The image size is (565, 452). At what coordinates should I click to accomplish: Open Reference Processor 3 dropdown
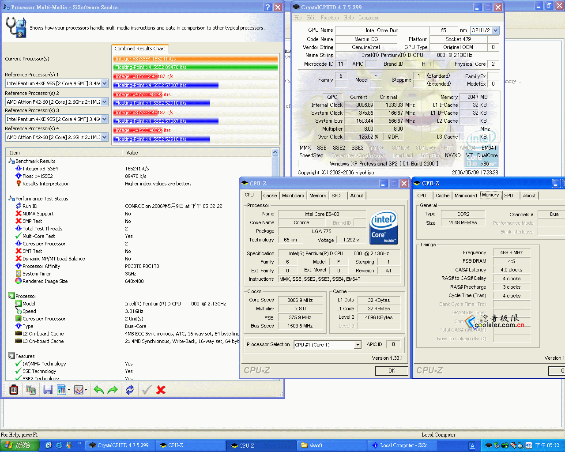pyautogui.click(x=105, y=119)
